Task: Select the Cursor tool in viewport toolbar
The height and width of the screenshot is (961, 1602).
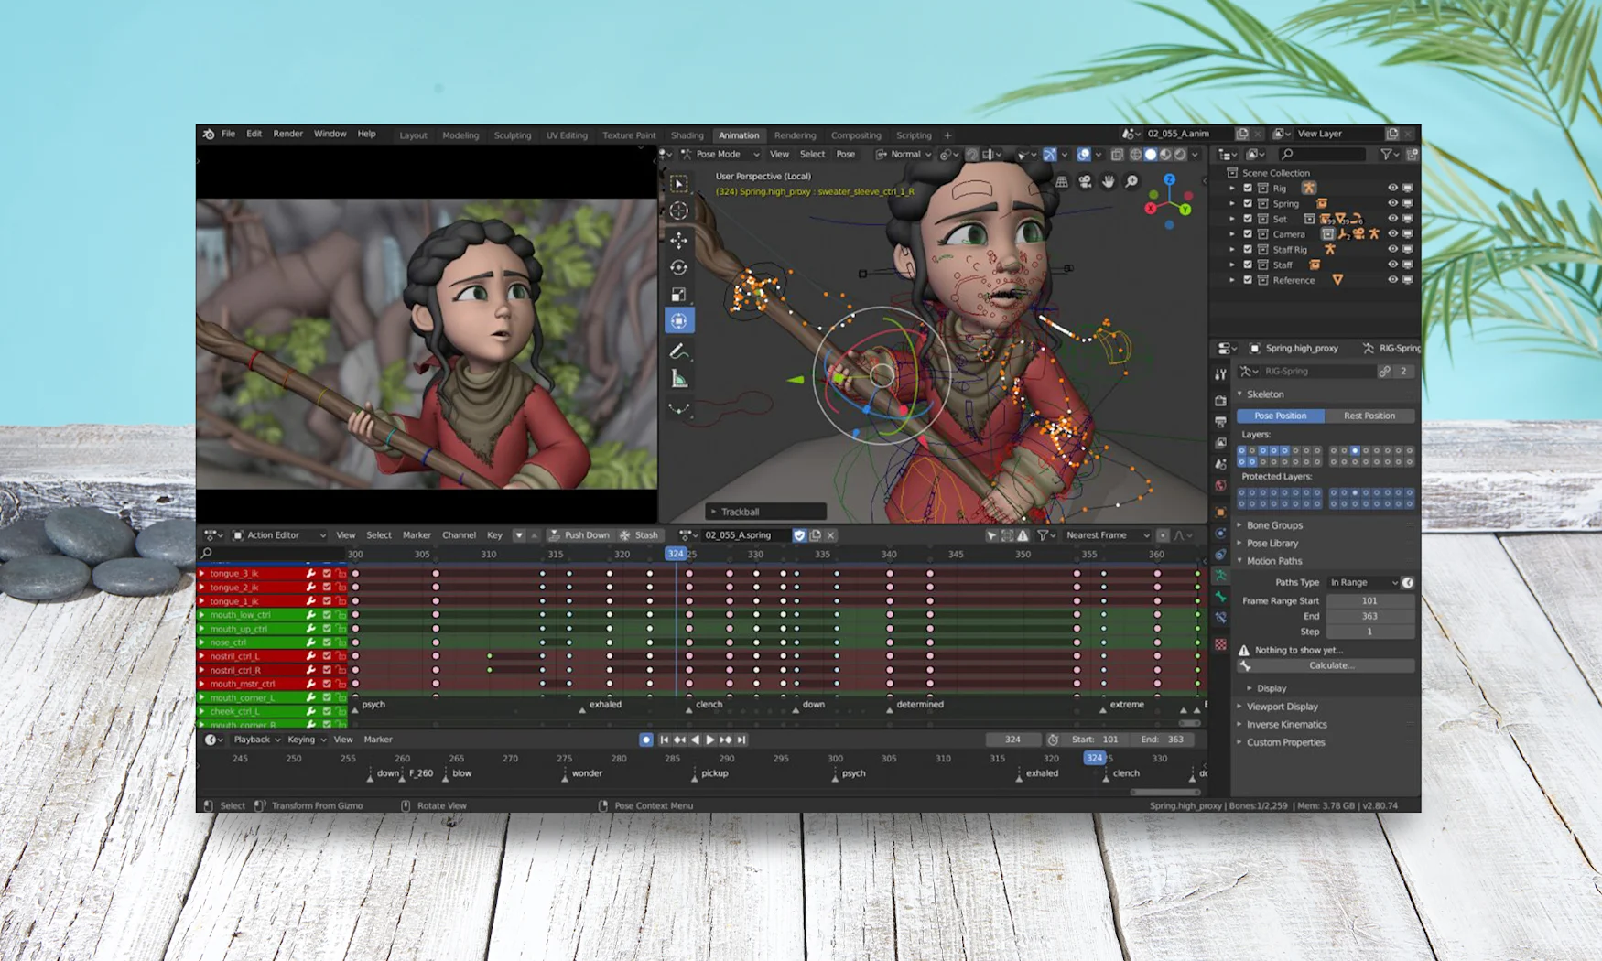Action: click(678, 211)
